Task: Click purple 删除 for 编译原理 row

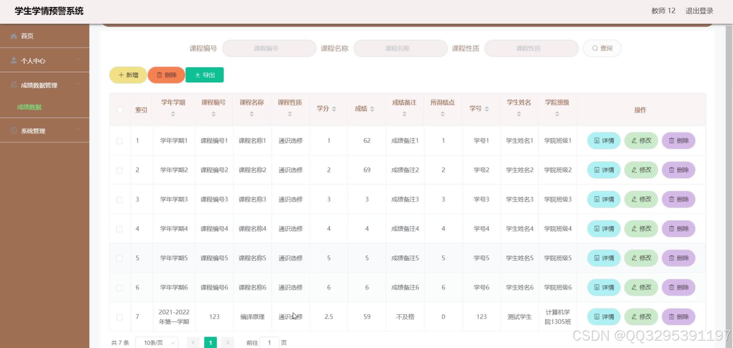Action: coord(678,316)
